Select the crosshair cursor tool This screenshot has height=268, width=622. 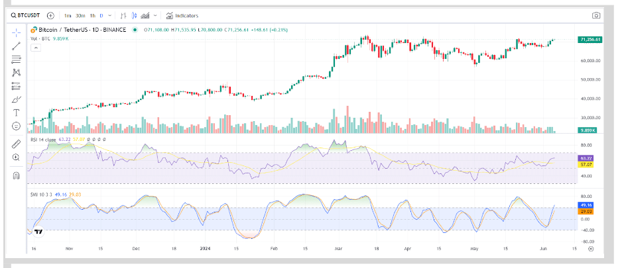coord(17,32)
